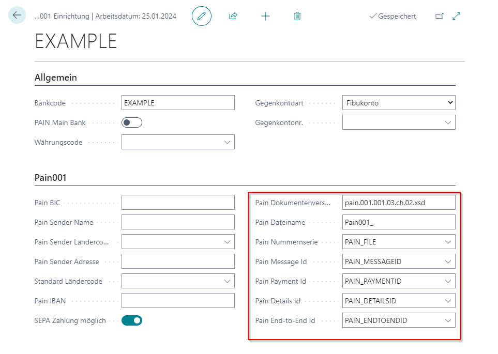Click the pencil edit icon
Screen dimensions: 498x354
point(202,16)
